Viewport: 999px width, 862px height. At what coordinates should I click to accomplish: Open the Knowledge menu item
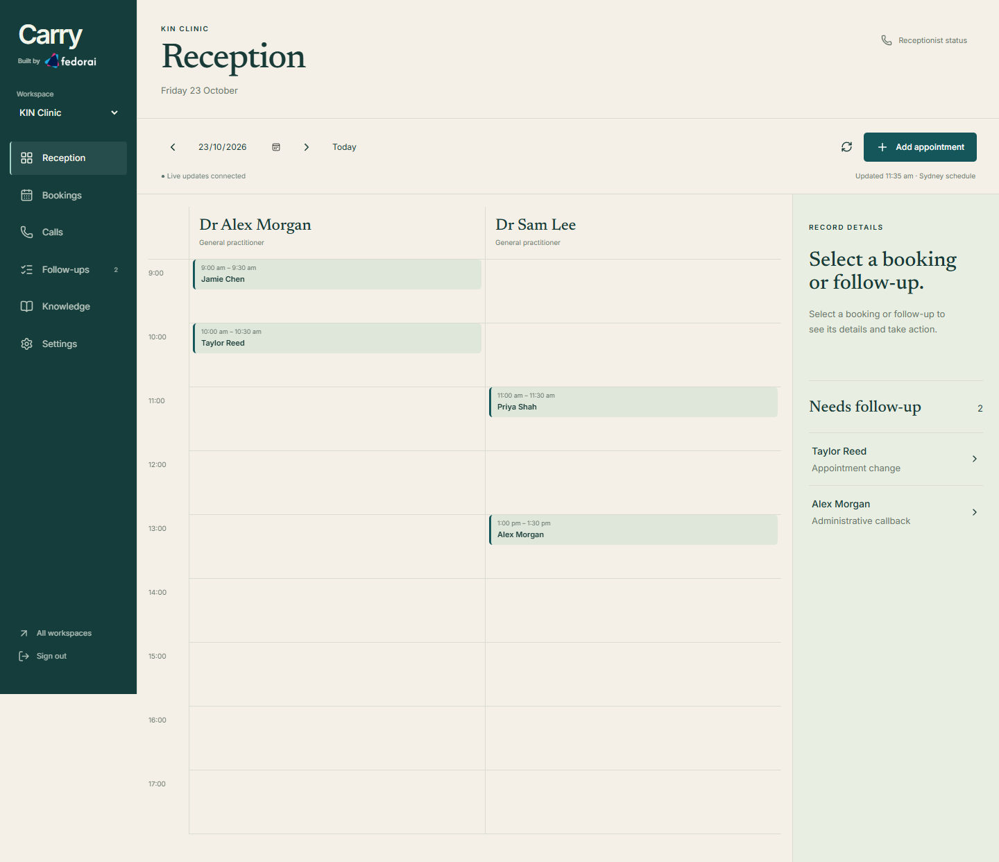[69, 307]
